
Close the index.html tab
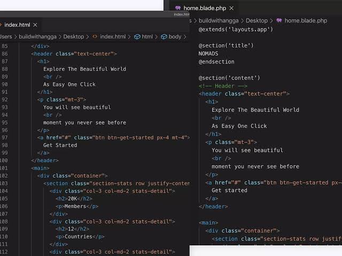35,25
